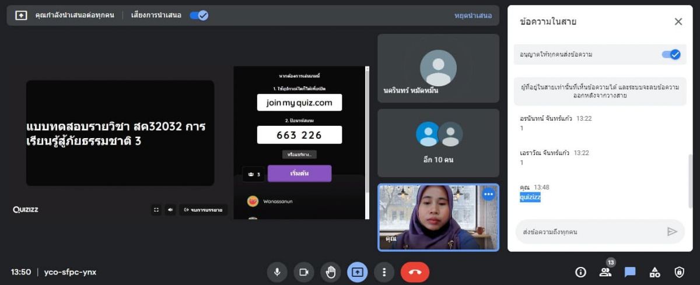
Task: Click the present screen icon
Action: 358,272
